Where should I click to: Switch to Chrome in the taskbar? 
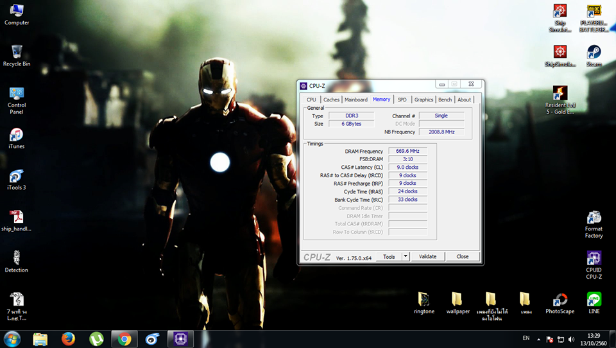pyautogui.click(x=124, y=339)
